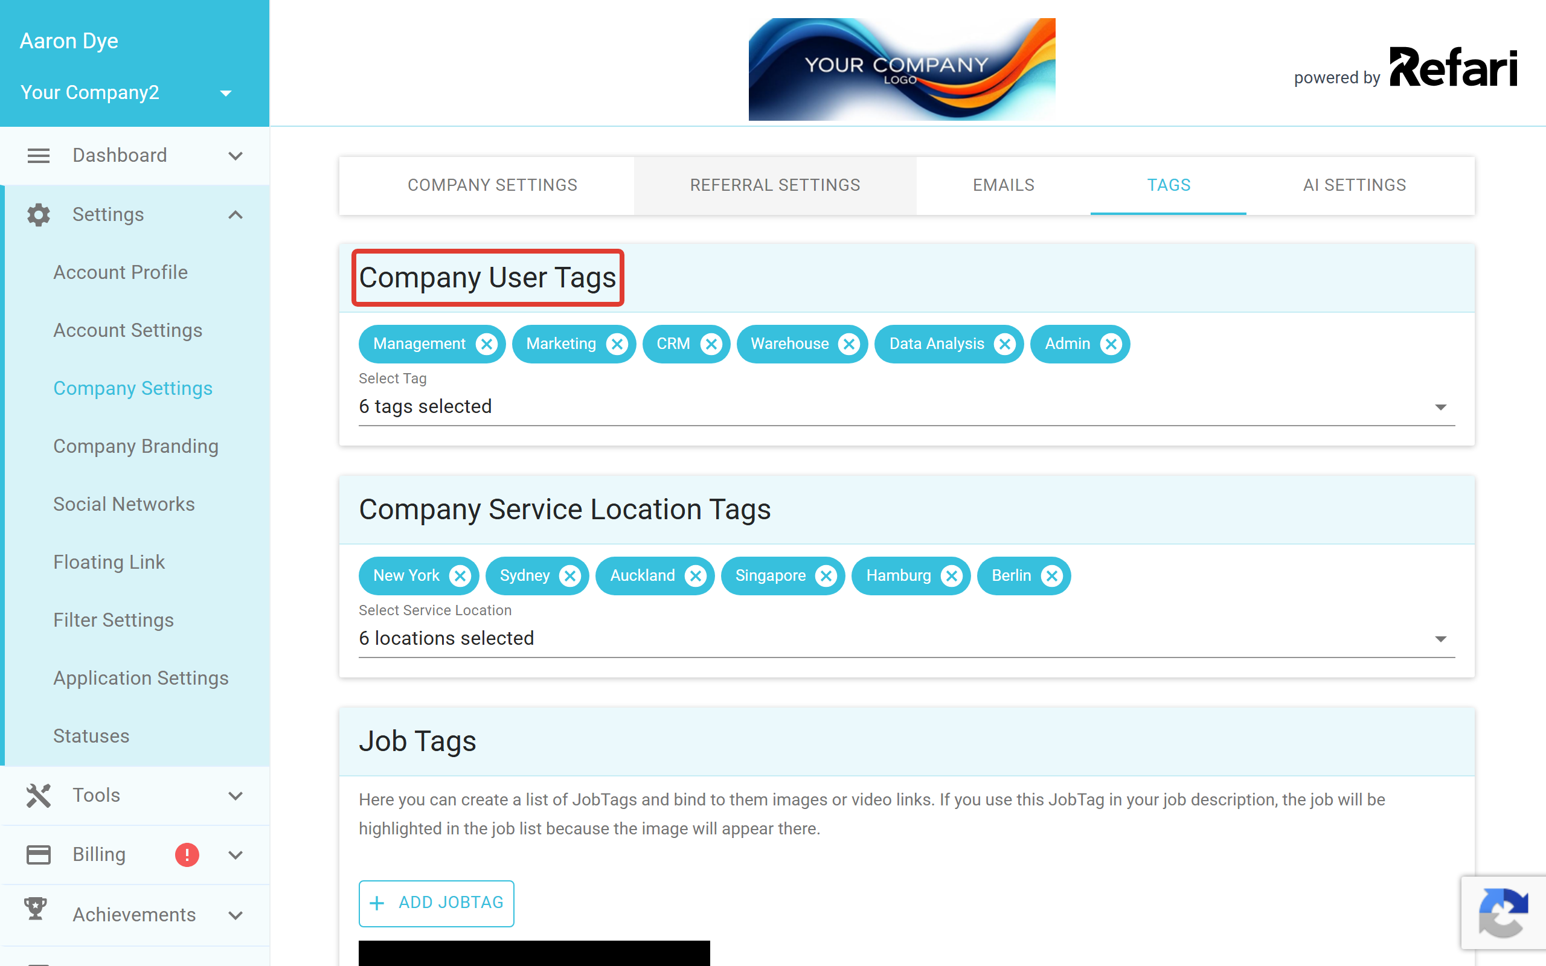Screen dimensions: 1546x966
Task: Click the Billing alert badge
Action: 187,854
